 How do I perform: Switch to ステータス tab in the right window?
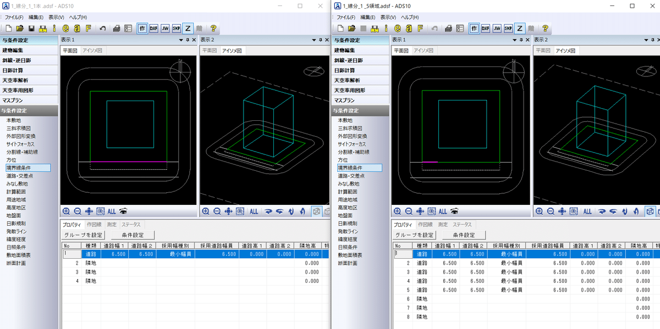[463, 225]
